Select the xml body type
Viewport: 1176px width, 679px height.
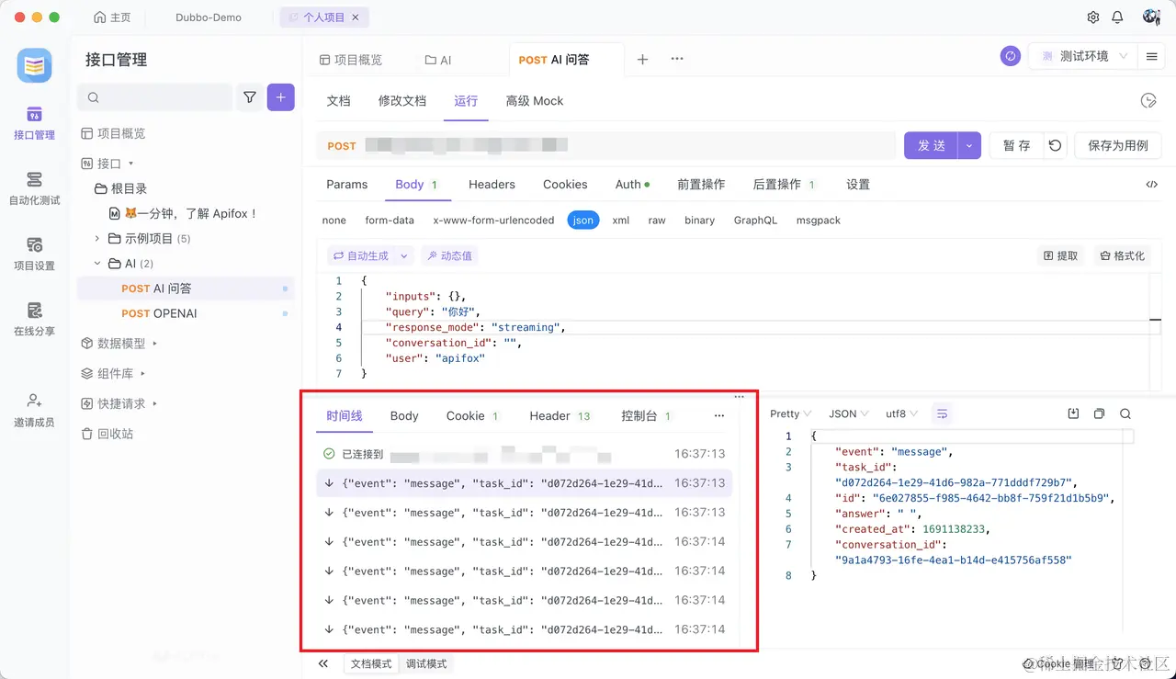click(x=621, y=221)
